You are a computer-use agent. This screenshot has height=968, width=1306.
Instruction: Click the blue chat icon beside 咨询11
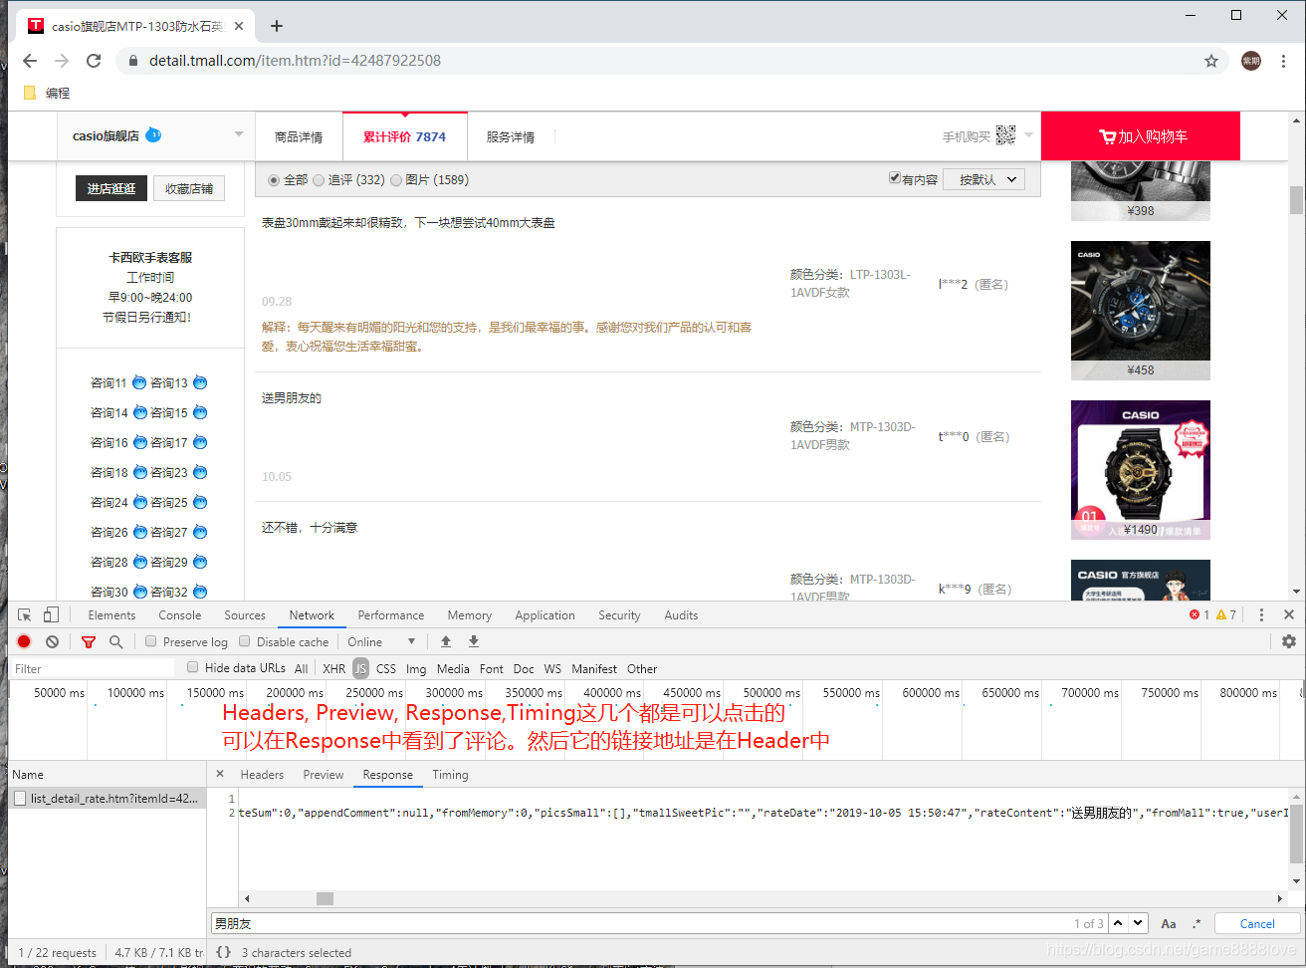coord(139,382)
